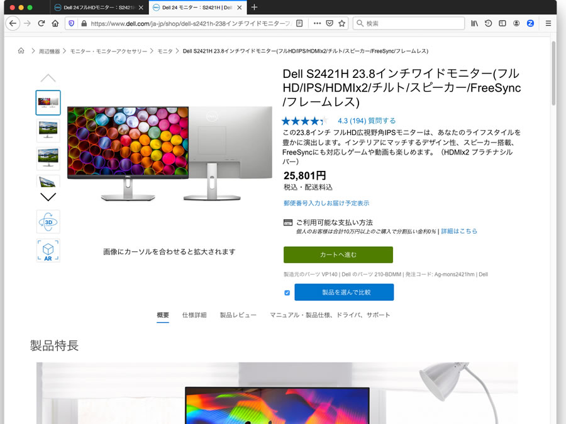The width and height of the screenshot is (566, 424).
Task: Select the 概要 tab
Action: click(x=163, y=315)
